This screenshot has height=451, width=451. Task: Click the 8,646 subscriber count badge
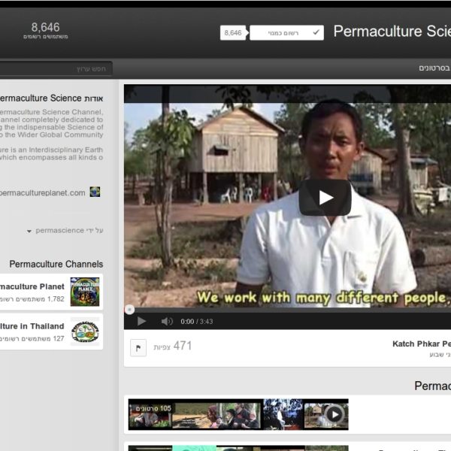(233, 33)
